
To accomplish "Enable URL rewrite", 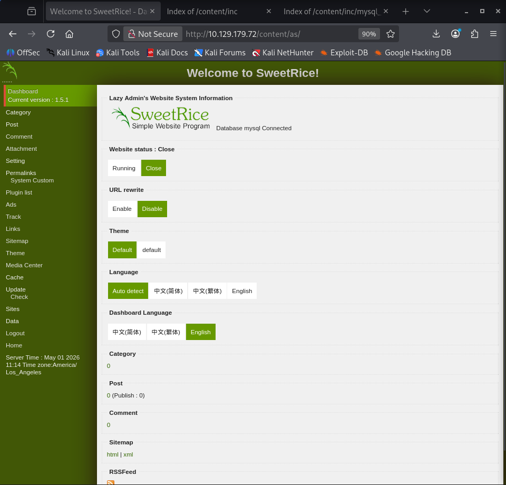I will [x=122, y=209].
